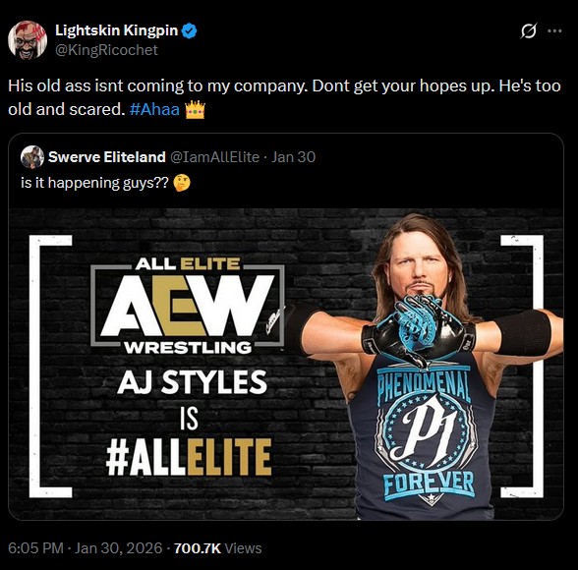Screen dimensions: 578x570
Task: Click the Swerve Eliteland display name
Action: 107,157
